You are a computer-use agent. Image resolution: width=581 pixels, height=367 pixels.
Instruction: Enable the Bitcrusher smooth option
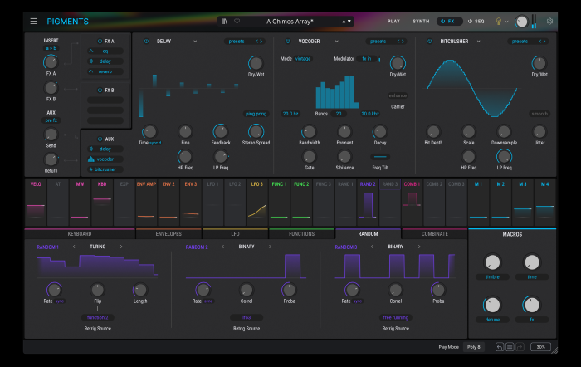[x=539, y=114]
